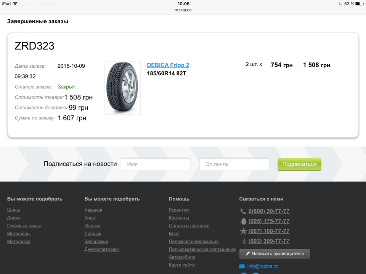366x274 pixels.
Task: Select the Киев city link
Action: point(89,218)
